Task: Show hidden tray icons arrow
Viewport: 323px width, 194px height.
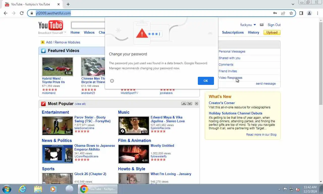Action: [279, 189]
